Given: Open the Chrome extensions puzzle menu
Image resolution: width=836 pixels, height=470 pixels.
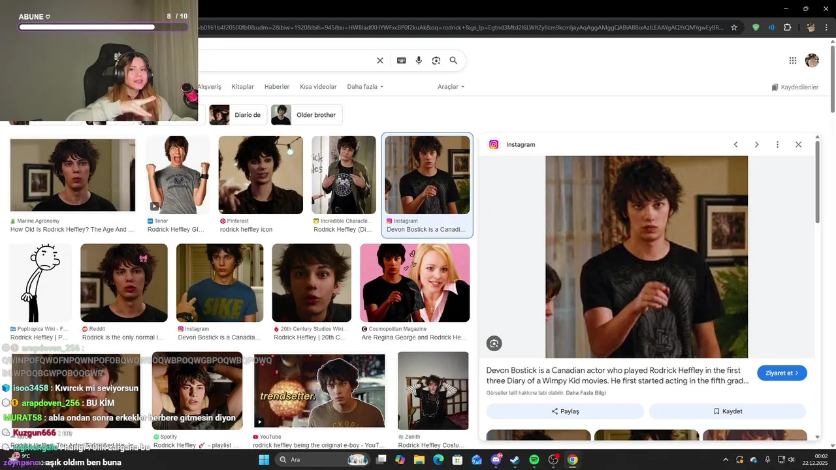Looking at the screenshot, I should (x=787, y=27).
